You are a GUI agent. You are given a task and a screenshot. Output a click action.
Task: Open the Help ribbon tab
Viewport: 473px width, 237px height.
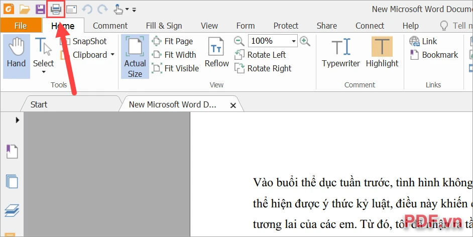click(x=411, y=26)
